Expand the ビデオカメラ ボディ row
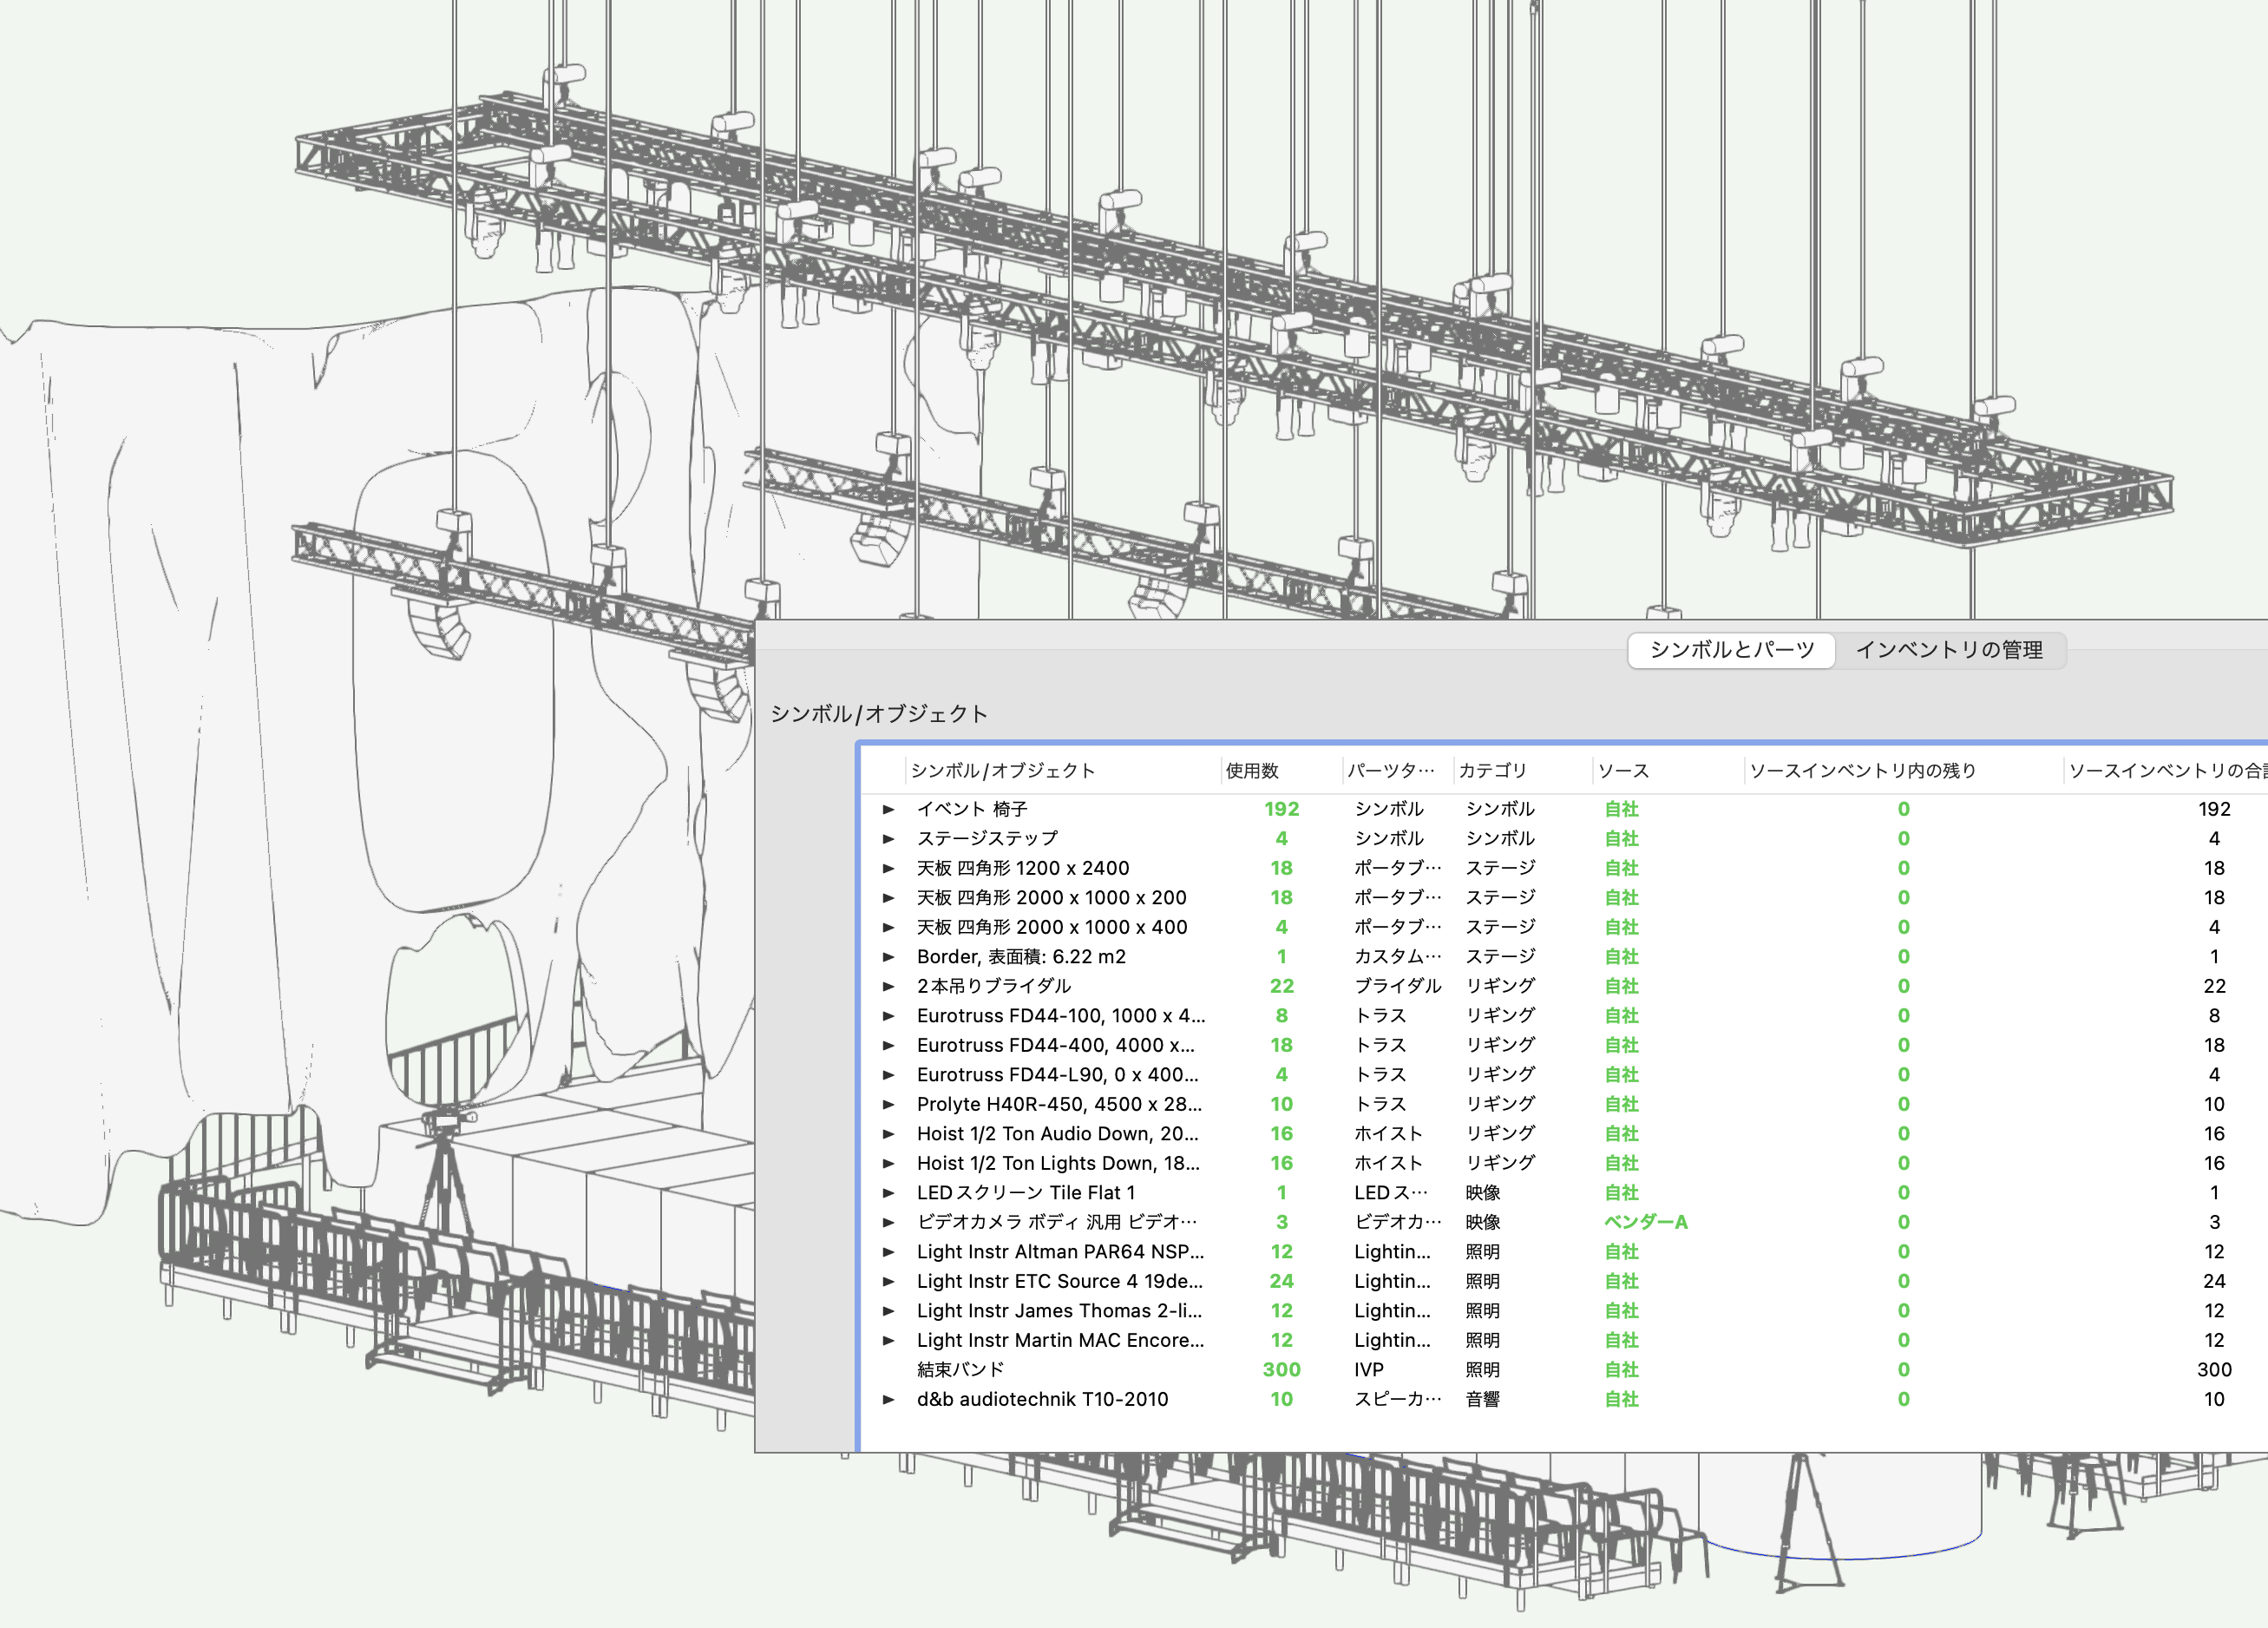Image resolution: width=2268 pixels, height=1628 pixels. point(889,1222)
